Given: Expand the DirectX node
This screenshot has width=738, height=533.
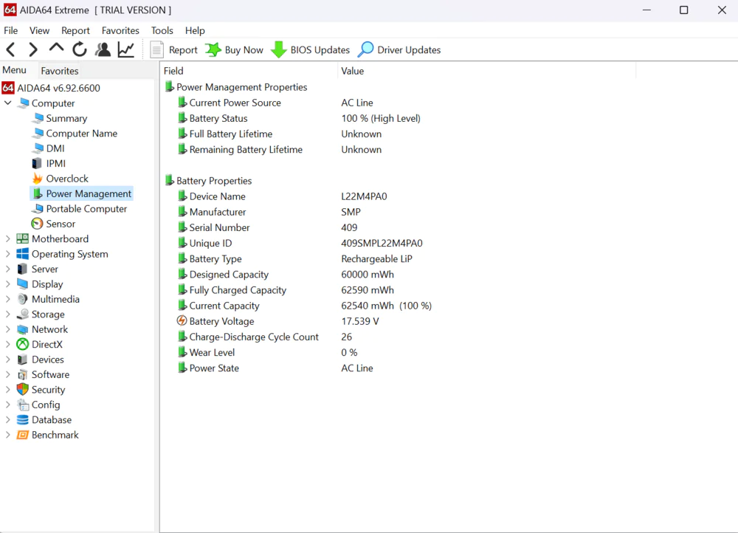Looking at the screenshot, I should pos(8,344).
